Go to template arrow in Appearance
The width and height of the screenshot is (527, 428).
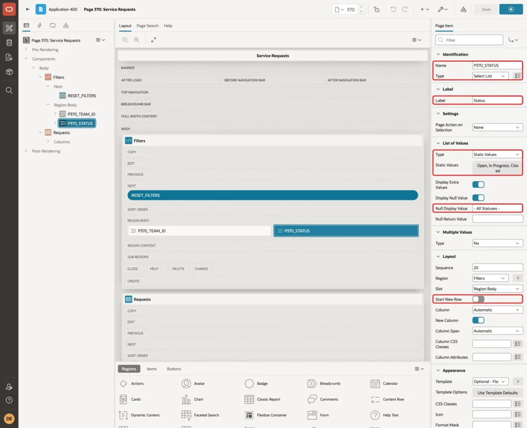click(x=518, y=382)
